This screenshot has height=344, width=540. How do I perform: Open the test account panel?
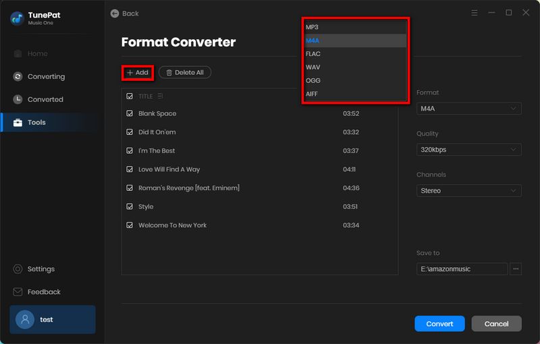coord(53,320)
